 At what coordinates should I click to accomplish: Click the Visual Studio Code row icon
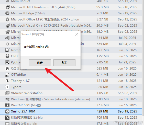(7, 38)
